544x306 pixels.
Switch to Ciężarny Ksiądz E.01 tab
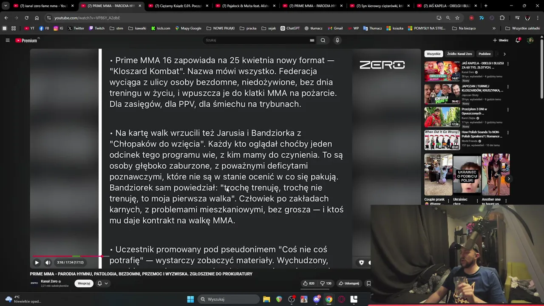coord(178,6)
